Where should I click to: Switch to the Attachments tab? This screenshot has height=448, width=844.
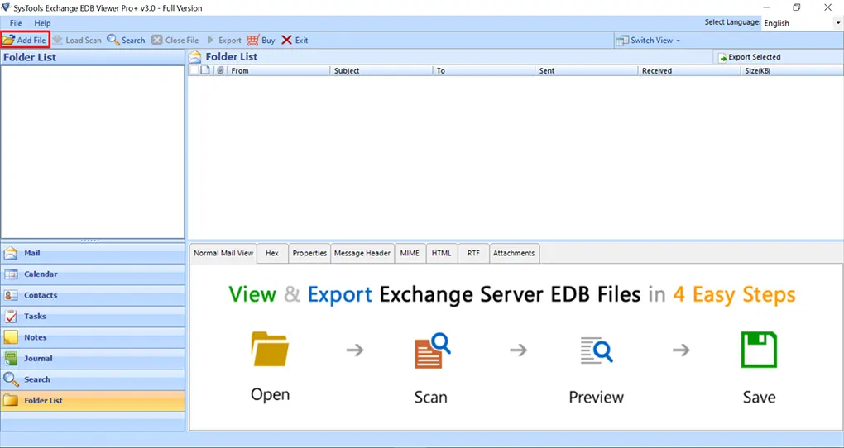tap(514, 253)
